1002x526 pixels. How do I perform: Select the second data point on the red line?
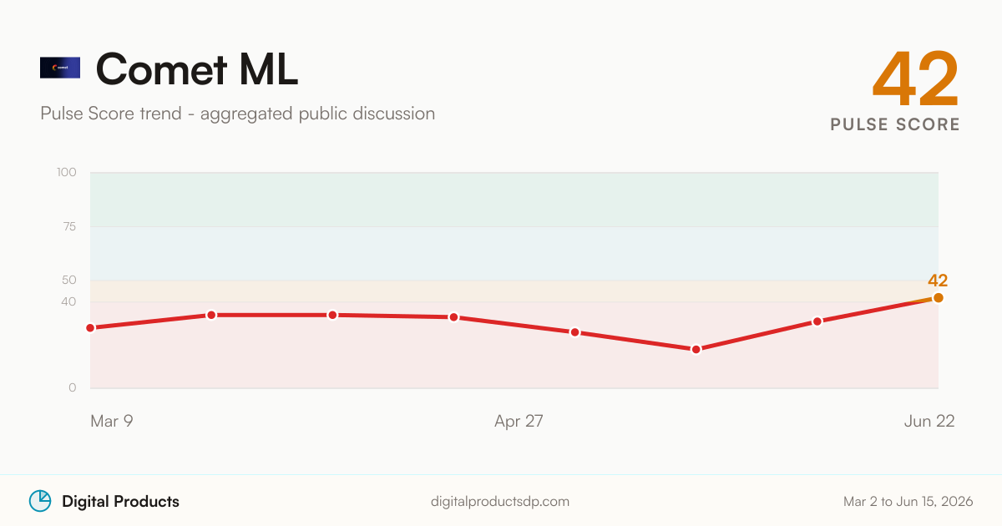click(x=211, y=315)
